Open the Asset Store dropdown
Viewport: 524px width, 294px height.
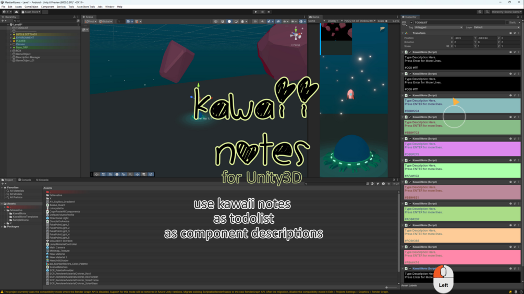(x=31, y=11)
